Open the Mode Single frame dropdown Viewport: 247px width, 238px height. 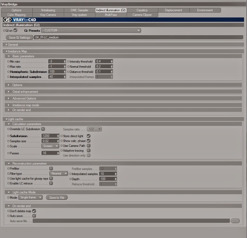coord(30,197)
